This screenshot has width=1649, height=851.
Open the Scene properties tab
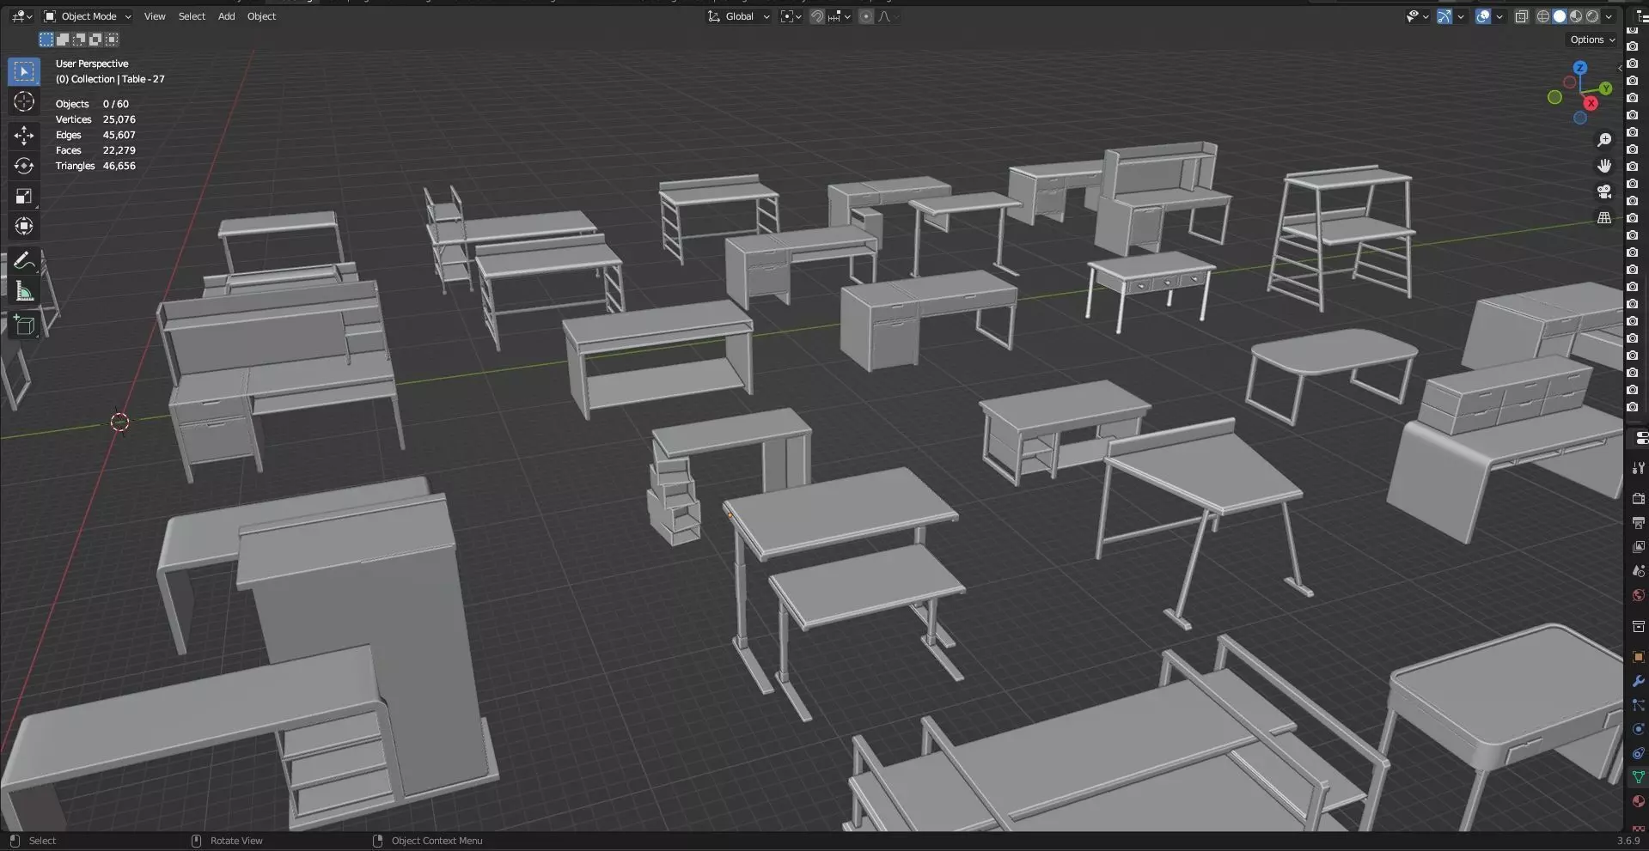point(1638,571)
